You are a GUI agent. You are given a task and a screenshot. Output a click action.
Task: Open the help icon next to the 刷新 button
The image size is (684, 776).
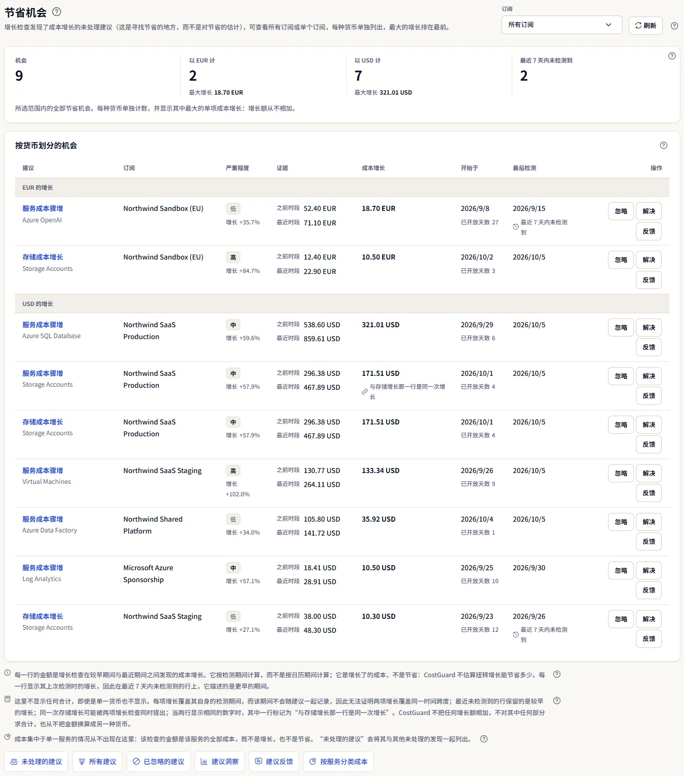tap(674, 25)
